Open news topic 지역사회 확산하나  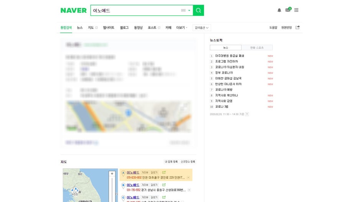(x=226, y=95)
